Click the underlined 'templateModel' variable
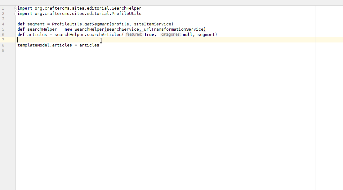This screenshot has width=343, height=190. (33, 45)
